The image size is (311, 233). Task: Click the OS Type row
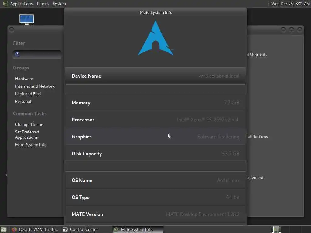tap(155, 197)
